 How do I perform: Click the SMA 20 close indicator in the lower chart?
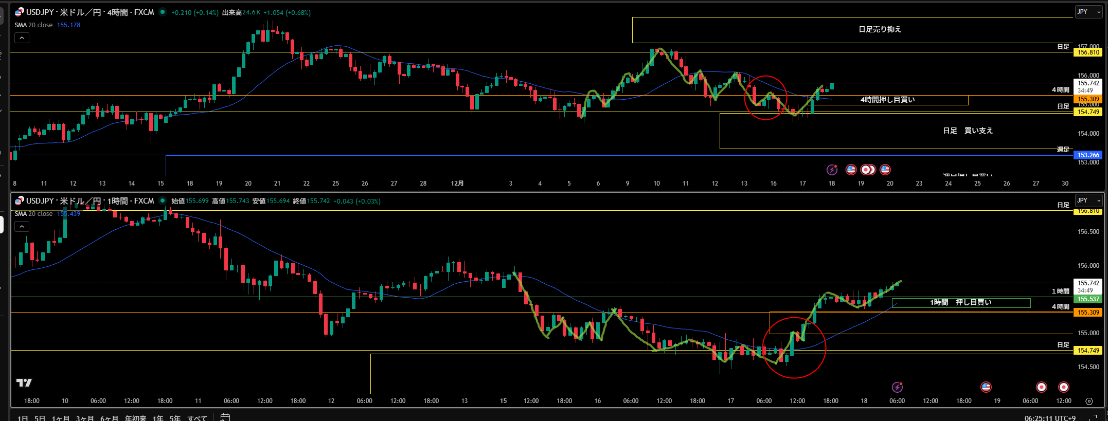coord(33,214)
